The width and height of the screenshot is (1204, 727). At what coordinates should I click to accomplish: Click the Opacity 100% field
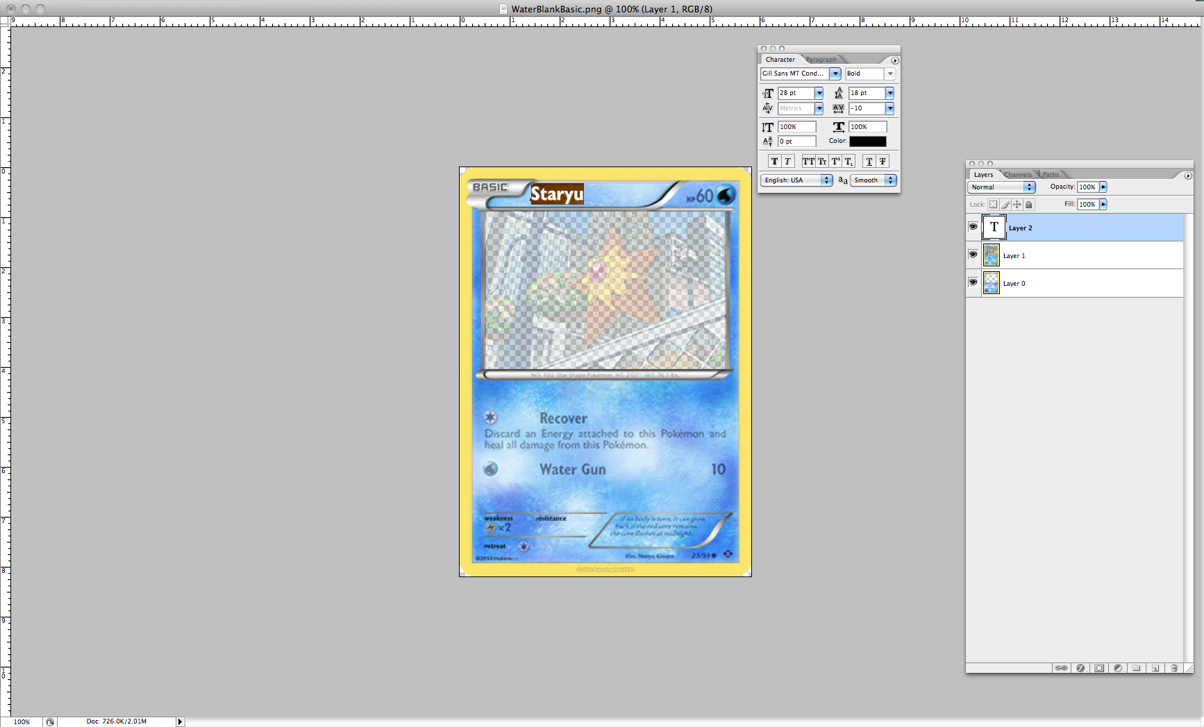tap(1087, 187)
